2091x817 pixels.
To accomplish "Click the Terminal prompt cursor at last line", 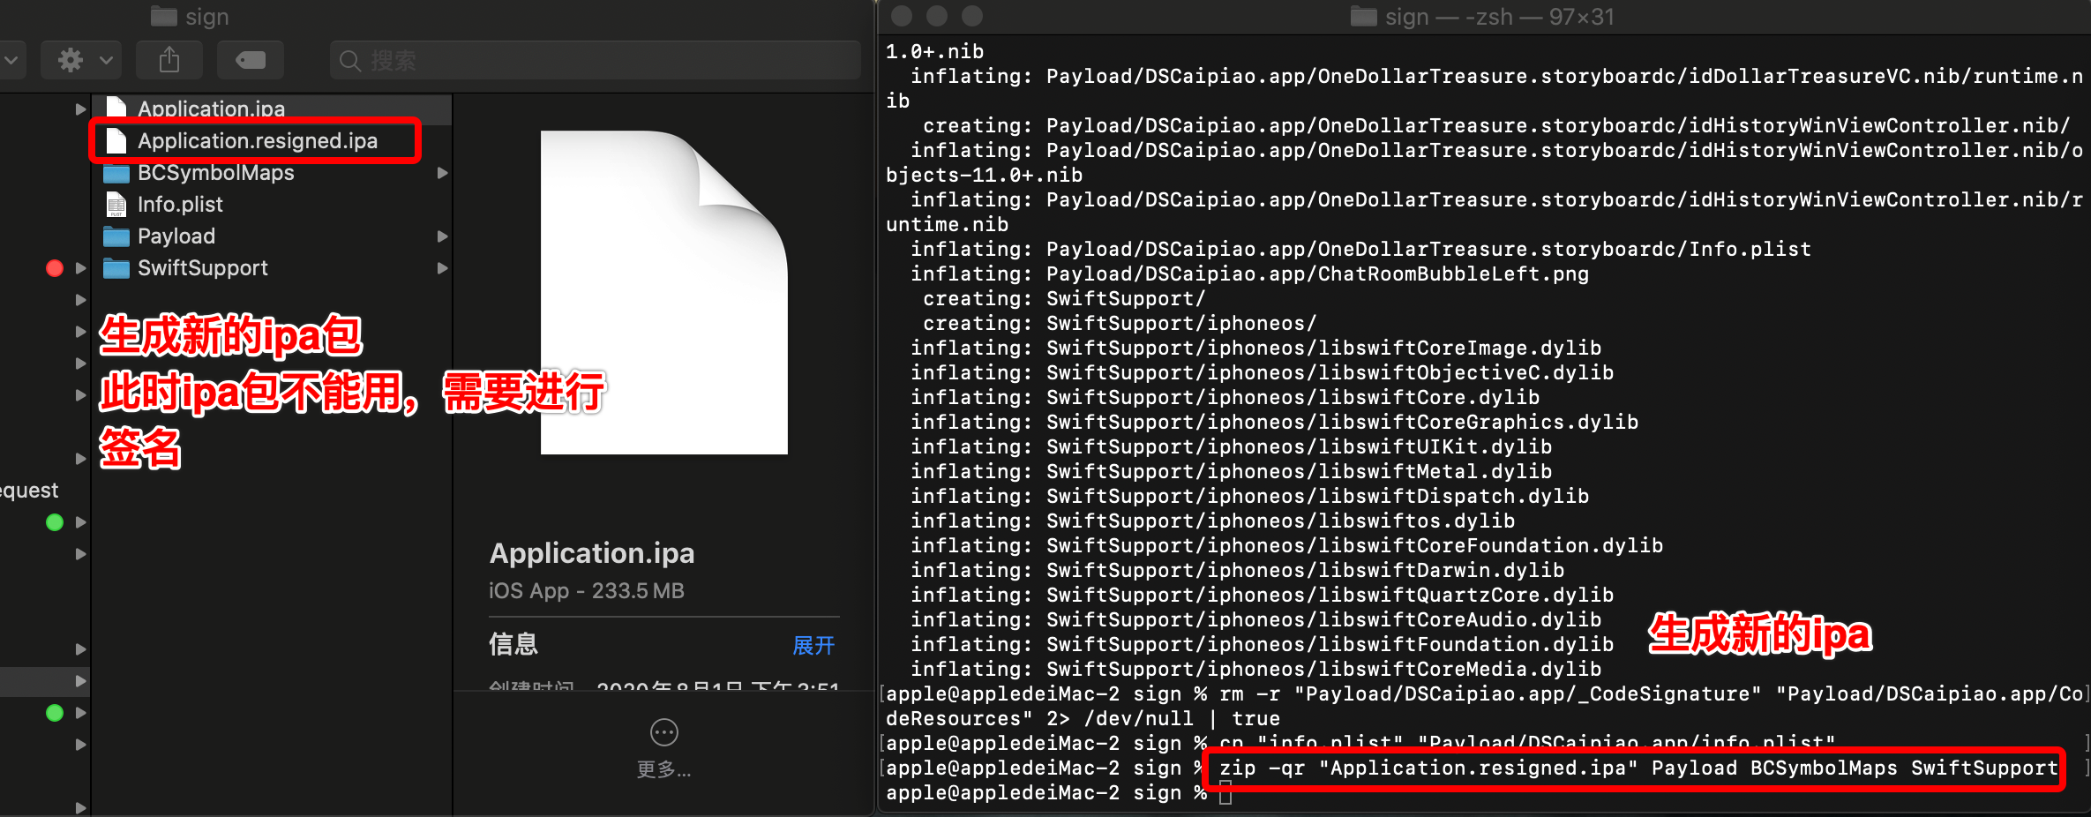I will click(1225, 793).
